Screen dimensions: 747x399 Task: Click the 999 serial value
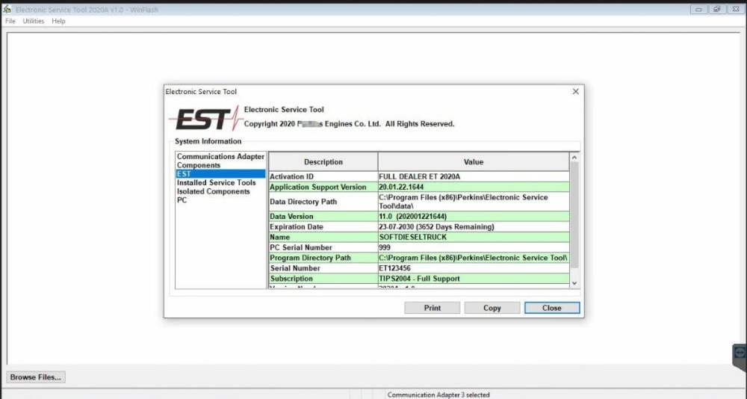(x=474, y=247)
